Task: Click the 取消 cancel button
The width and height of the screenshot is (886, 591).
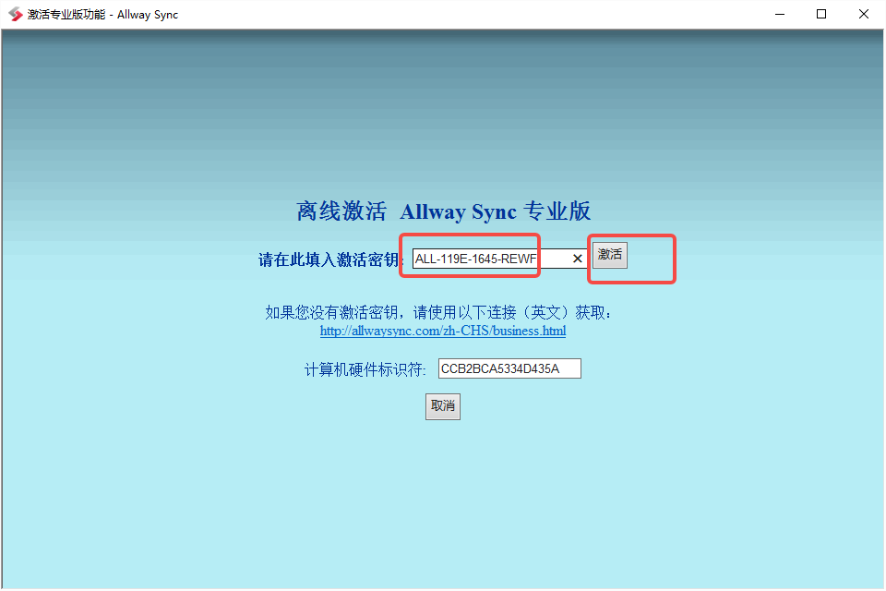Action: click(442, 406)
